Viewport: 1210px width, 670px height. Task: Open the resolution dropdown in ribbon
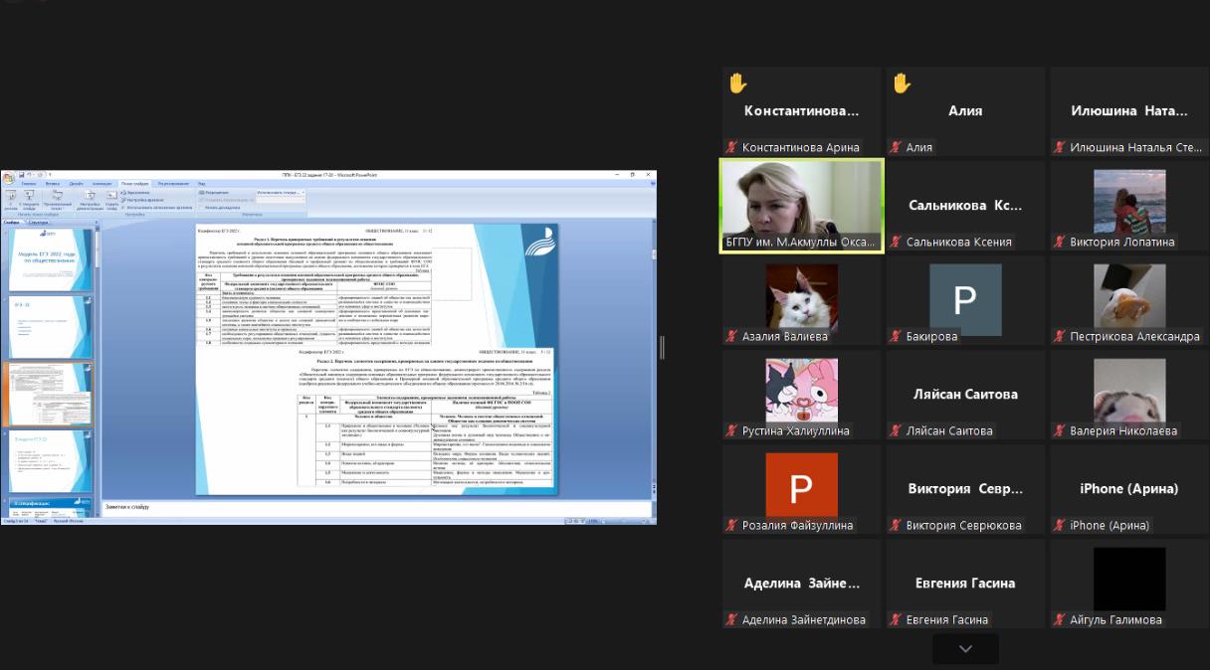279,192
